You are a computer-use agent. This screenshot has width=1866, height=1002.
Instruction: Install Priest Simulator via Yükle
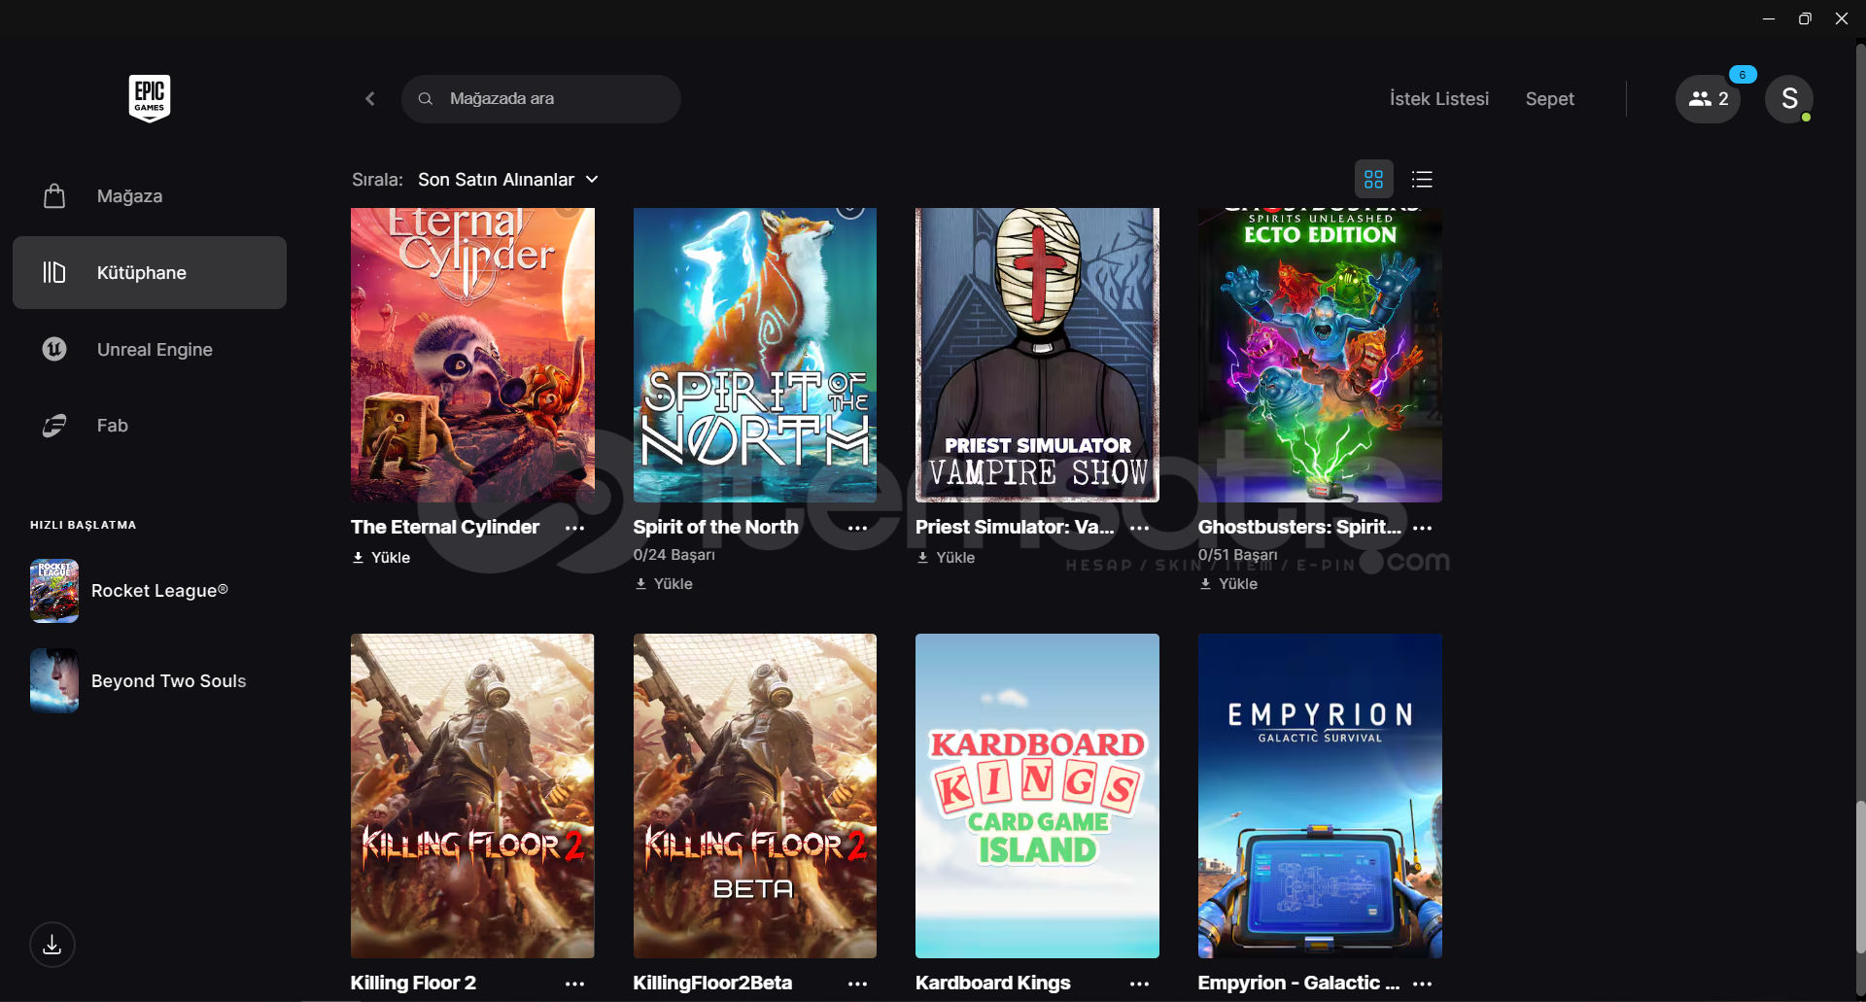(946, 558)
